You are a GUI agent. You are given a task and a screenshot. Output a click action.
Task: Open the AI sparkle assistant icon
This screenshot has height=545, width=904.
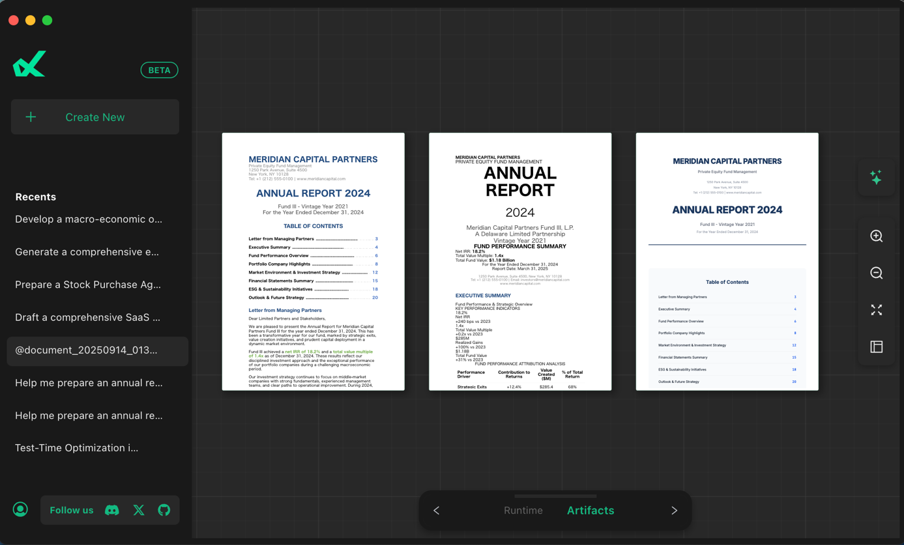tap(876, 177)
